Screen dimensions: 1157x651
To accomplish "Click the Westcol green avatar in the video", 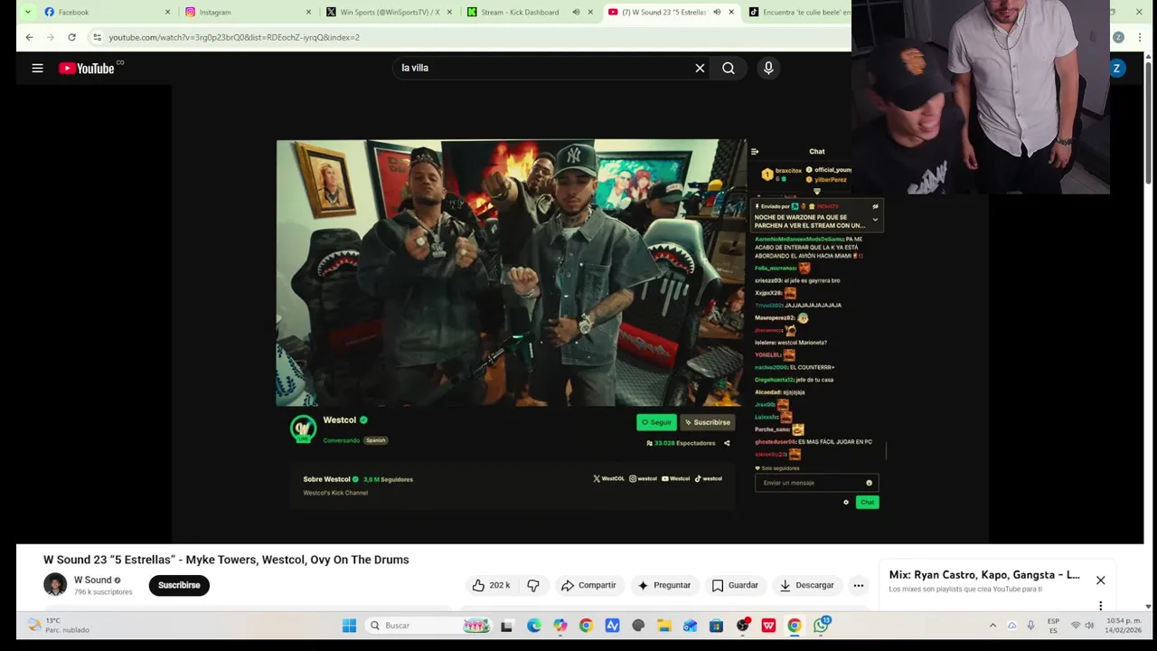I will coord(303,429).
